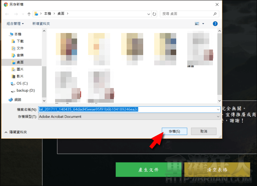Click the blue help question mark icon
The image size is (257, 186).
pos(215,23)
